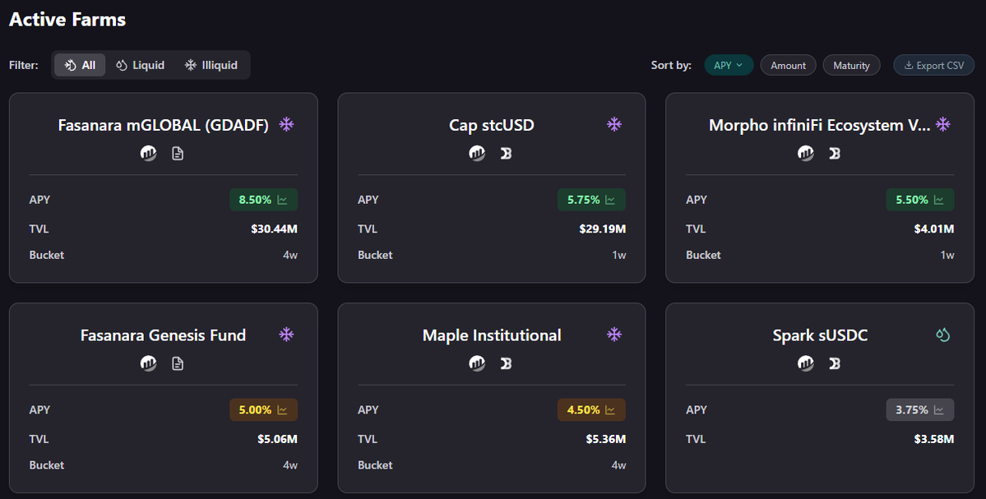Screen dimensions: 986x499
Task: Open the document icon under Fasanara Genesis Fund
Action: point(178,363)
